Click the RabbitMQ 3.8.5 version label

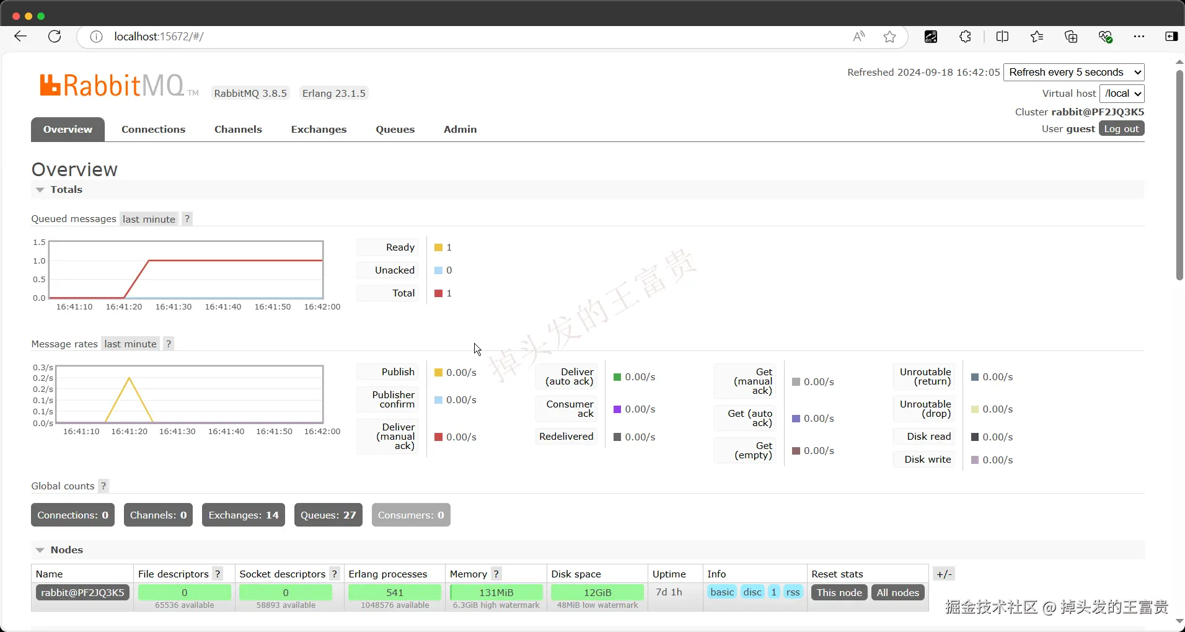250,93
